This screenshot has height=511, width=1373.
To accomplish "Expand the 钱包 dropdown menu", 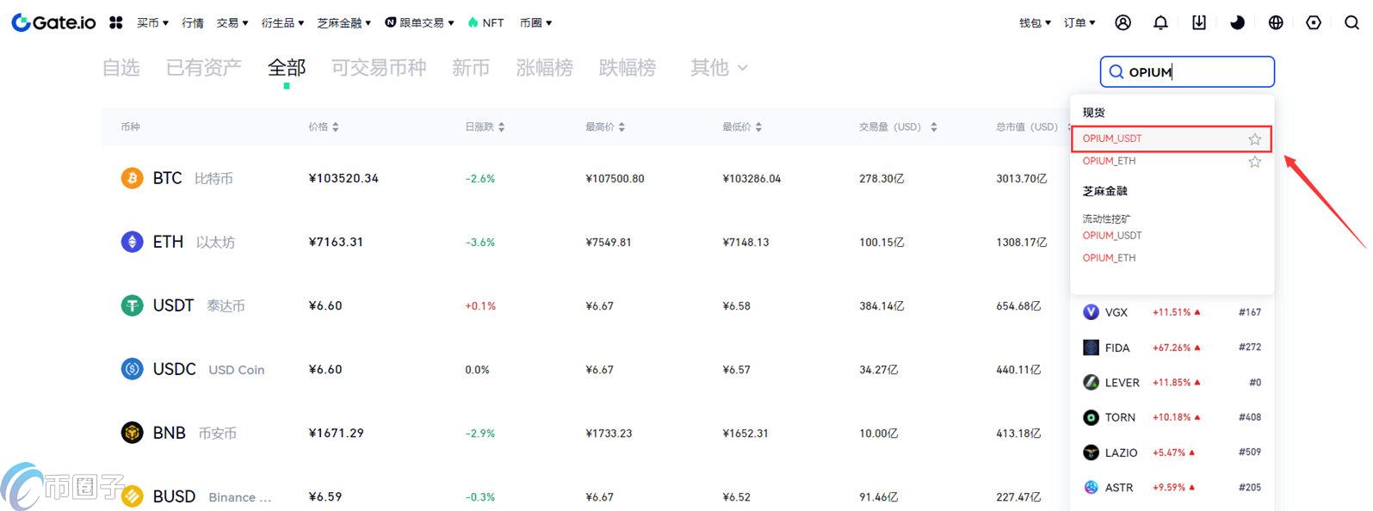I will [1035, 22].
